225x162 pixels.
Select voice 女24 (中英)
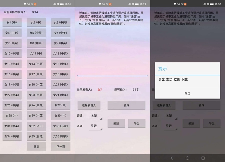[61, 95]
